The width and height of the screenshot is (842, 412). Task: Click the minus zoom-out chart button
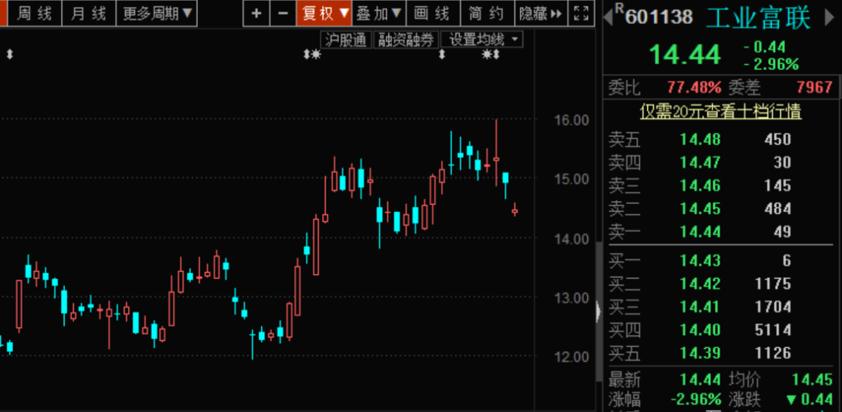[x=282, y=13]
